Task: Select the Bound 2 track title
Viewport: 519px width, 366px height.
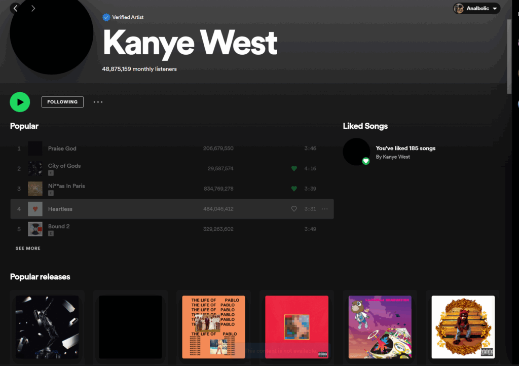Action: point(59,227)
